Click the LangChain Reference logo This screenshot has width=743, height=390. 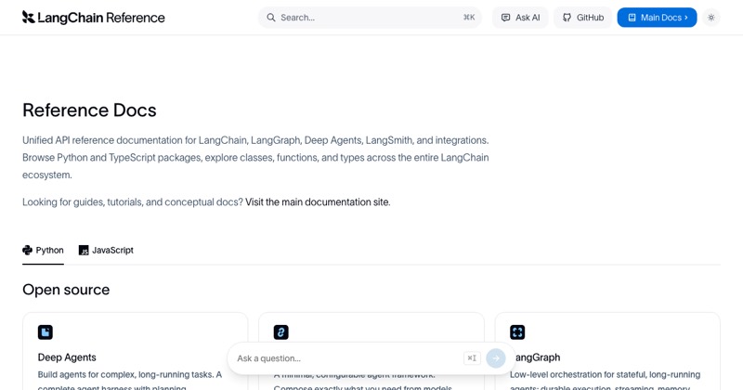click(x=94, y=18)
